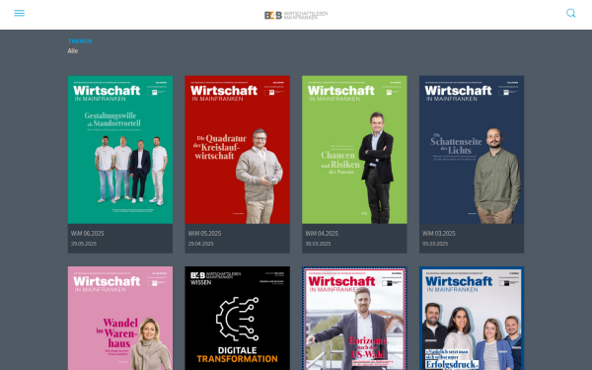Open the Alle themes filter
Screen dimensions: 592x370
point(73,51)
